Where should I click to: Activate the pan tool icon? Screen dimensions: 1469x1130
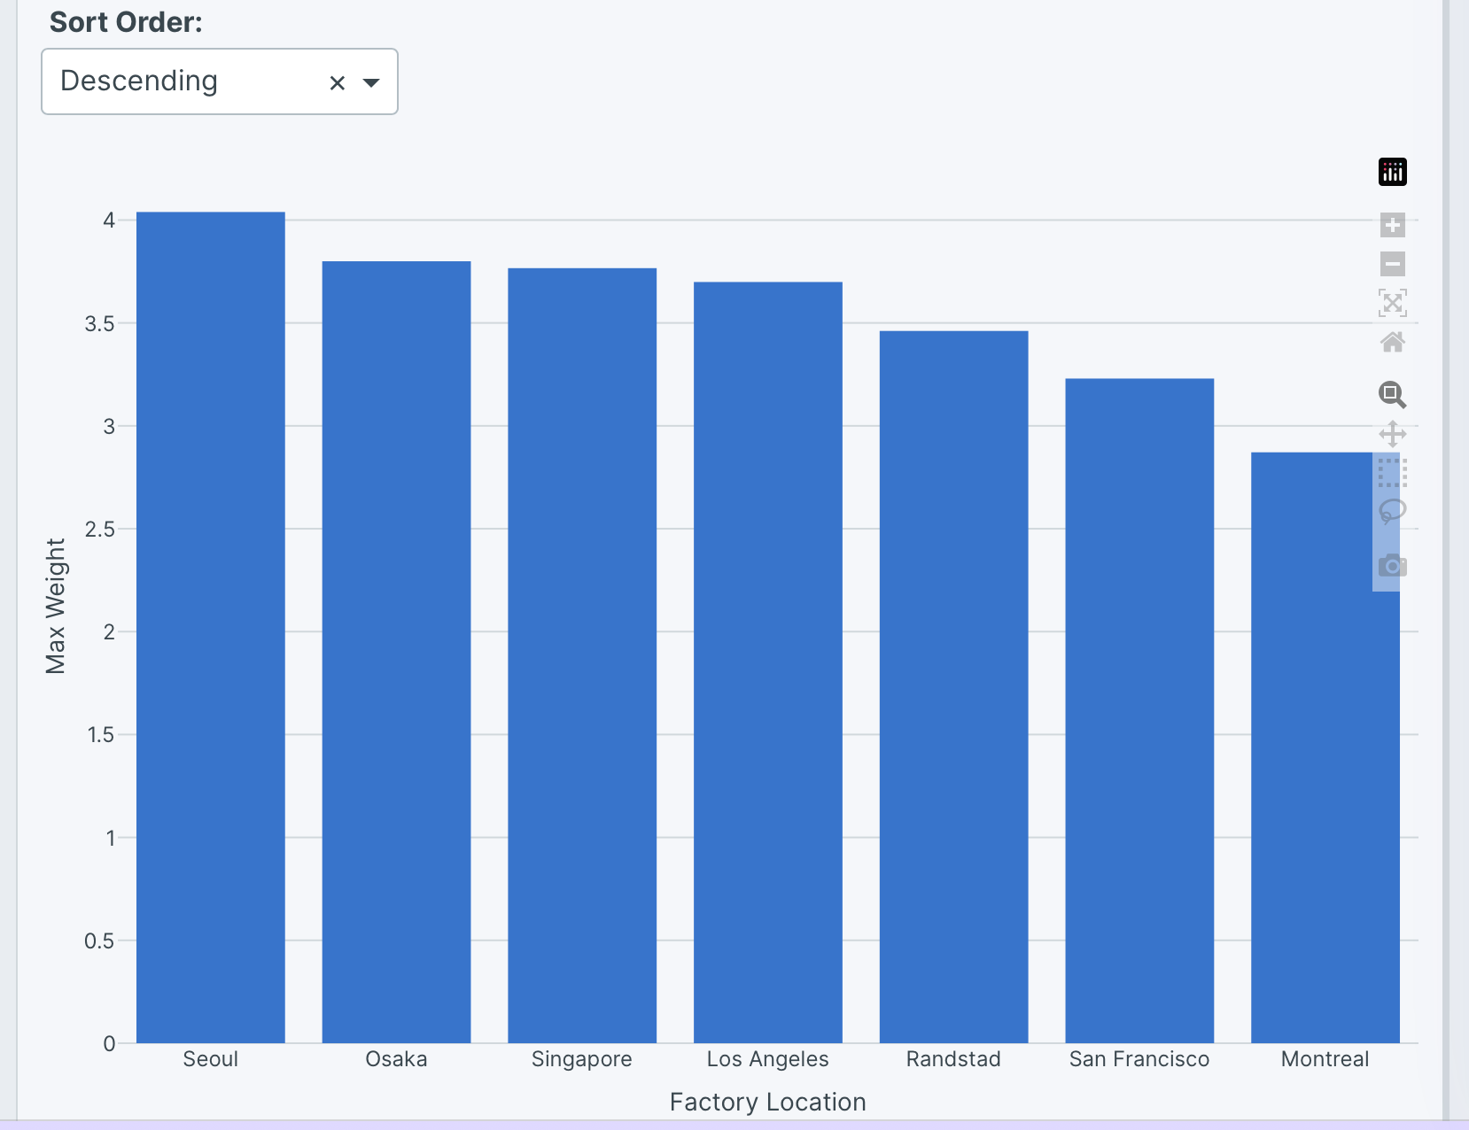pos(1392,434)
